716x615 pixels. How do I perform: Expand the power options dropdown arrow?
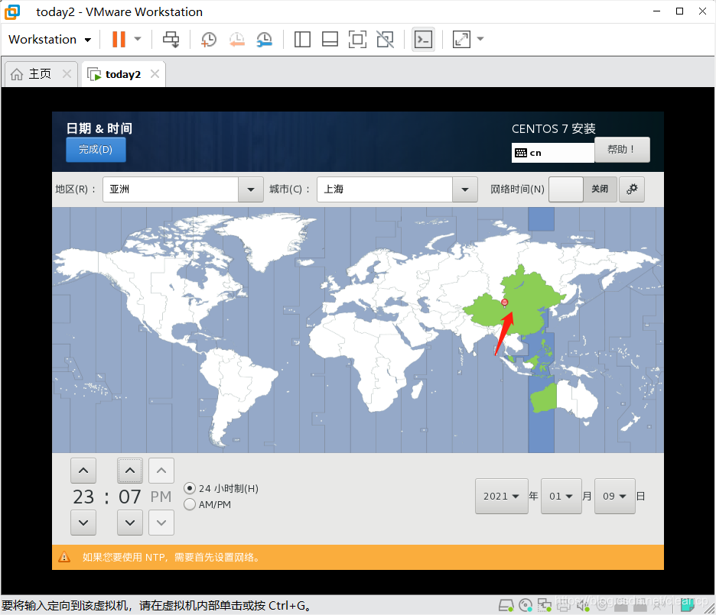click(138, 39)
